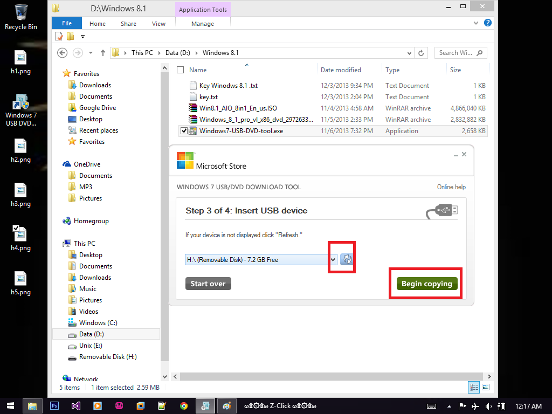Viewport: 552px width, 414px height.
Task: Open the Online help link
Action: [x=451, y=187]
